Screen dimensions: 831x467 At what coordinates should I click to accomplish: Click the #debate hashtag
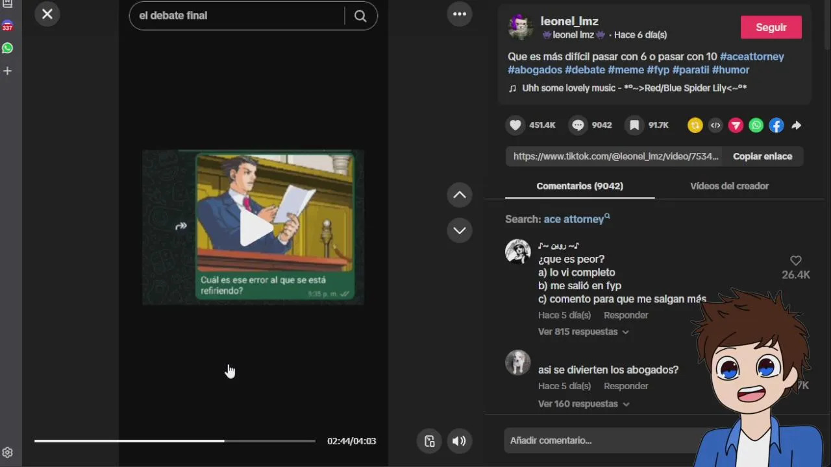(585, 70)
